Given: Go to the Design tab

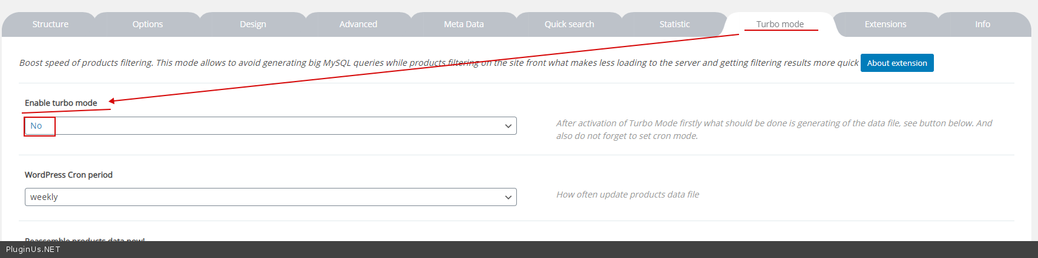Looking at the screenshot, I should point(253,24).
